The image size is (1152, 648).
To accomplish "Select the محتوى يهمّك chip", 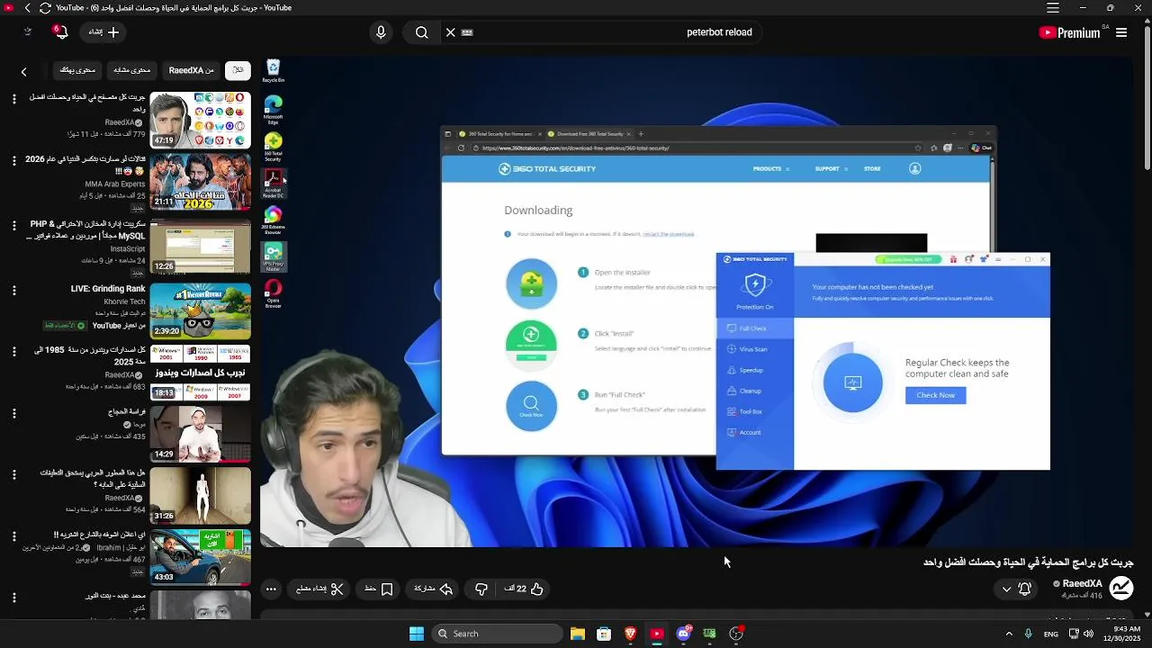I will point(77,70).
